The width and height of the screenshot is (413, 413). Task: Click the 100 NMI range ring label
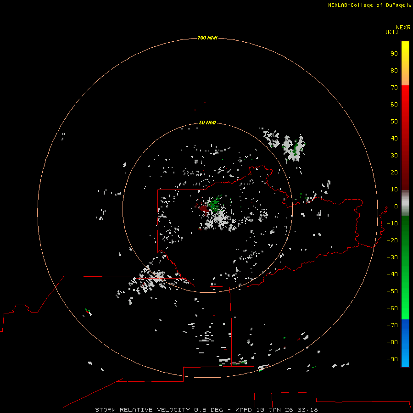207,38
